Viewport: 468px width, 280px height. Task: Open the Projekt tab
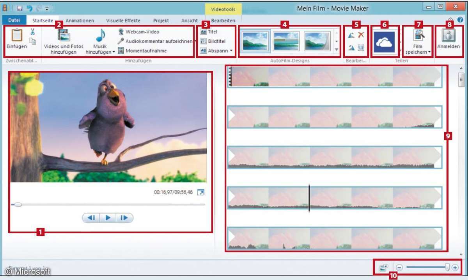[161, 21]
